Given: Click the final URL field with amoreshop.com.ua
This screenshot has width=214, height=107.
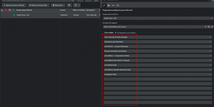Looking at the screenshot, I should (158, 27).
